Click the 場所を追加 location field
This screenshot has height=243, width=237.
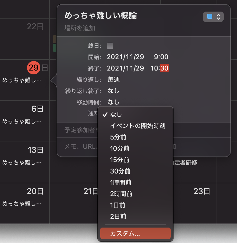80,28
